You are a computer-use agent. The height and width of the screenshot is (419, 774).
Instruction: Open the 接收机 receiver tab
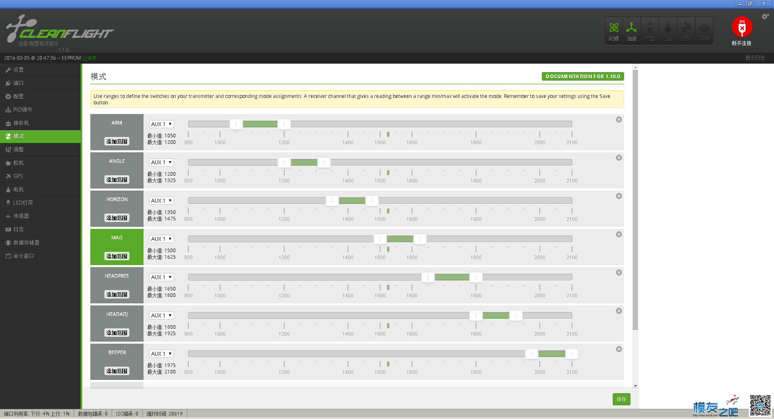pyautogui.click(x=40, y=123)
